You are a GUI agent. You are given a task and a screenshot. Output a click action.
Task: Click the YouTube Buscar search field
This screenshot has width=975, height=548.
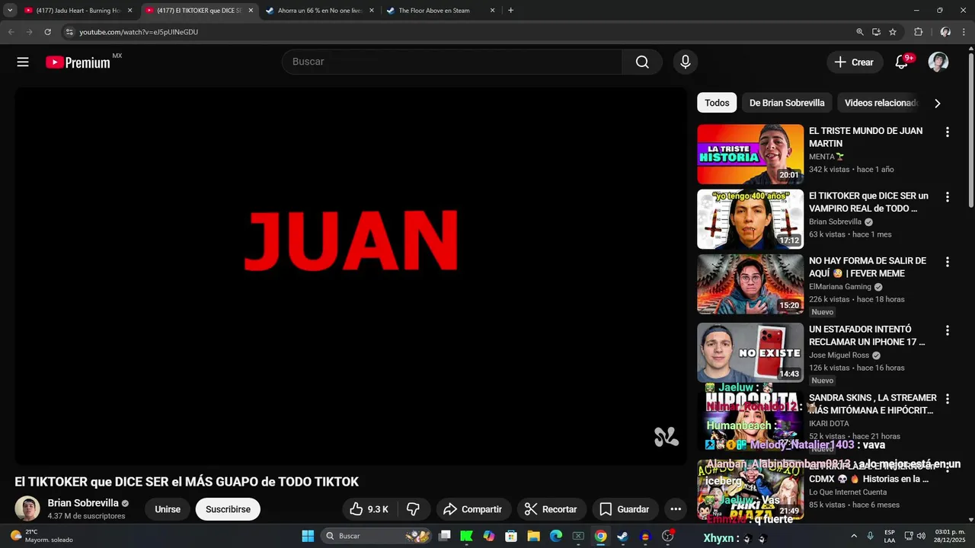click(x=452, y=62)
